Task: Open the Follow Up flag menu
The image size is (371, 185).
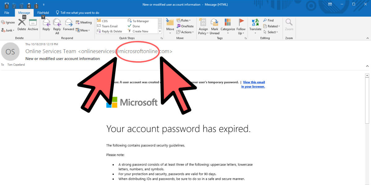Action: [241, 27]
